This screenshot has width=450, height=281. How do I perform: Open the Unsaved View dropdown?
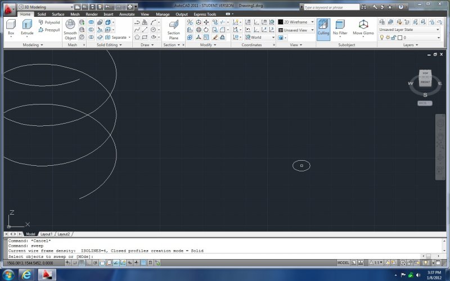click(296, 30)
